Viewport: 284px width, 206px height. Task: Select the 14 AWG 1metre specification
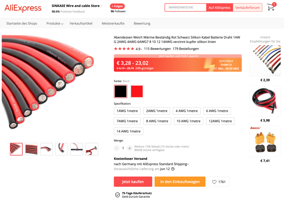coord(129,131)
